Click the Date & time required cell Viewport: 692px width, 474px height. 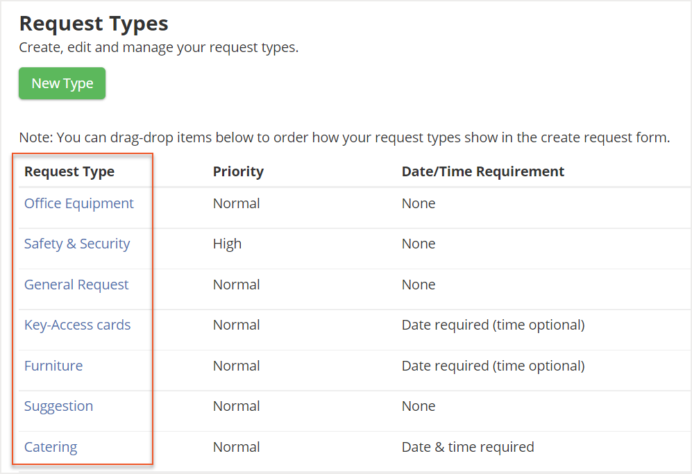click(467, 447)
